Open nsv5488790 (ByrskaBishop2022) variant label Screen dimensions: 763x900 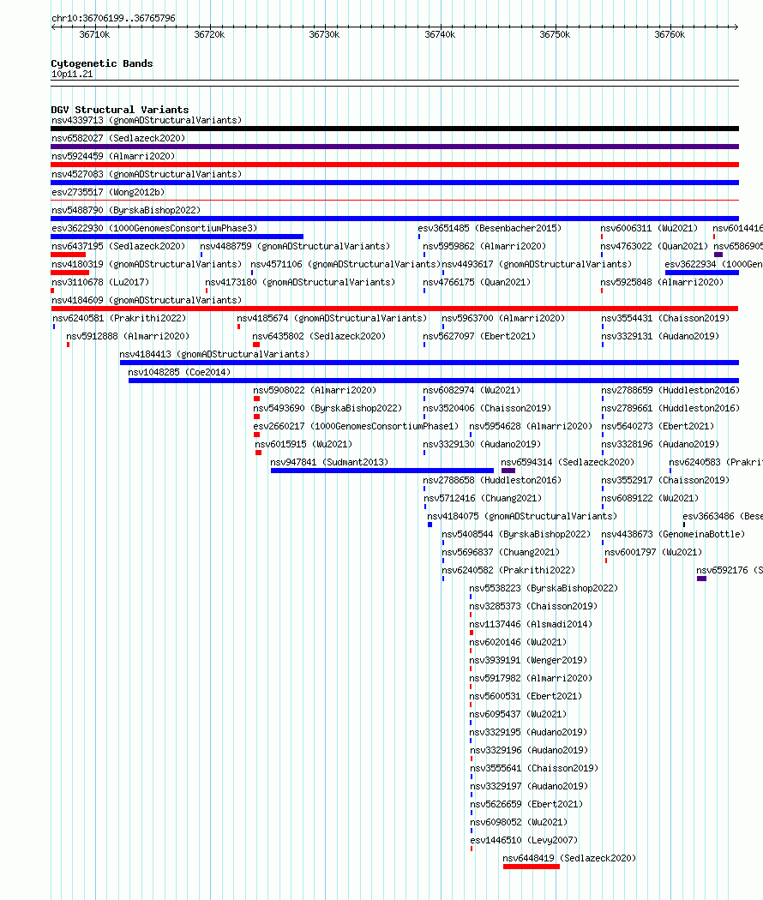pos(126,210)
